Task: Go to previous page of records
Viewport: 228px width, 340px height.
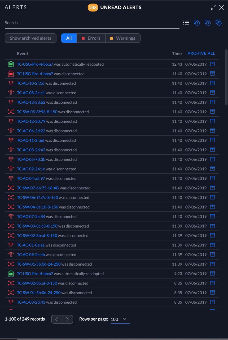Action: 57,319
